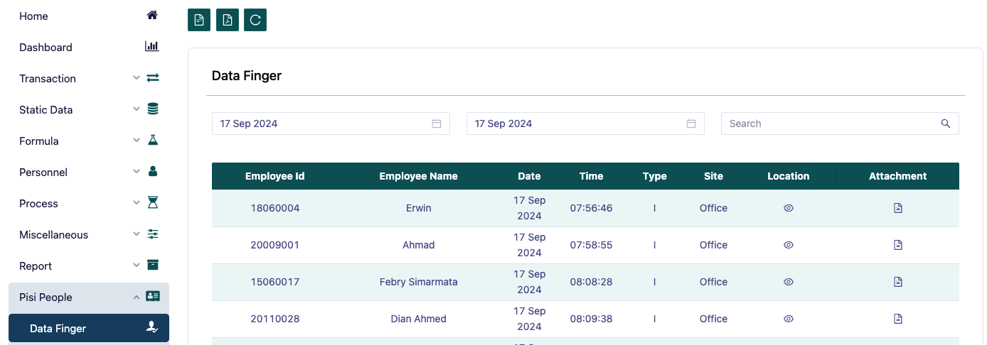View location eye icon for Erwin
Screen dimensions: 987x345
click(788, 208)
